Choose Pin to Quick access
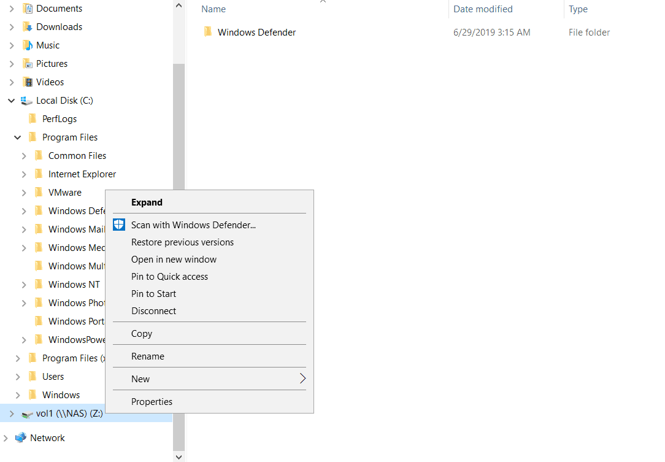 (169, 277)
